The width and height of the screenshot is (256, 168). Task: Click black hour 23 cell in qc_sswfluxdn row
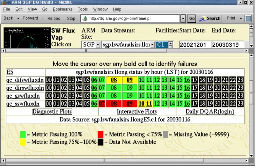coord(240,104)
